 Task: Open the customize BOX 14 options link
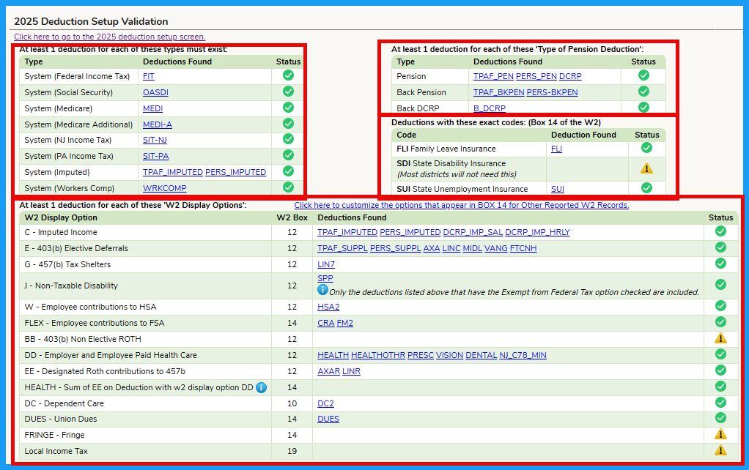[462, 205]
